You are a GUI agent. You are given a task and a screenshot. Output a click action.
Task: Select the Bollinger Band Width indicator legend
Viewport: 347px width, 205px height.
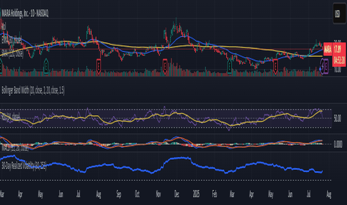pos(33,91)
